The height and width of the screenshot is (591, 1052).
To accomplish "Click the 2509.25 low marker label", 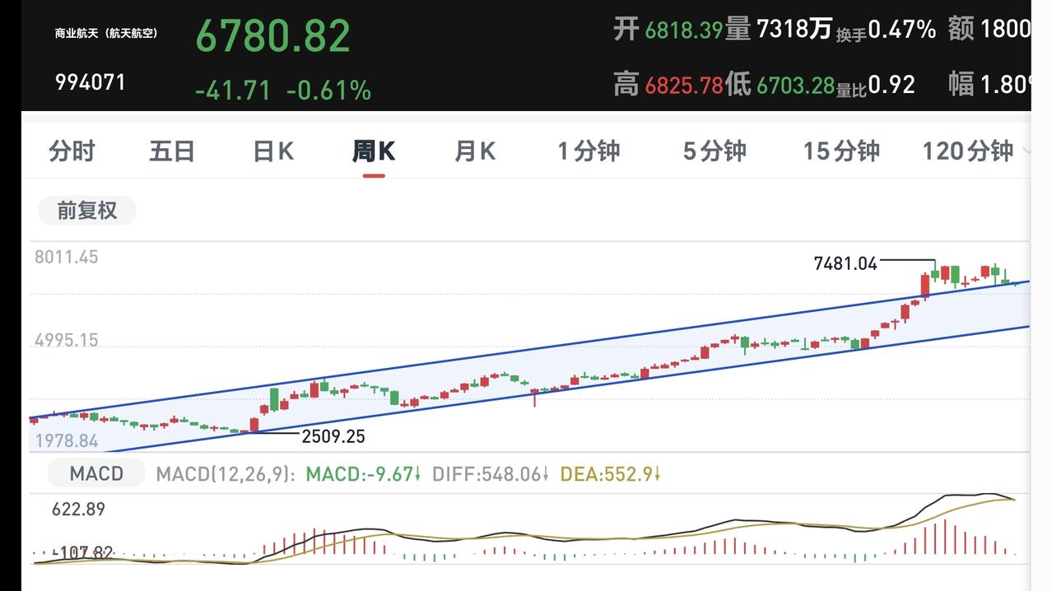I will [x=333, y=436].
